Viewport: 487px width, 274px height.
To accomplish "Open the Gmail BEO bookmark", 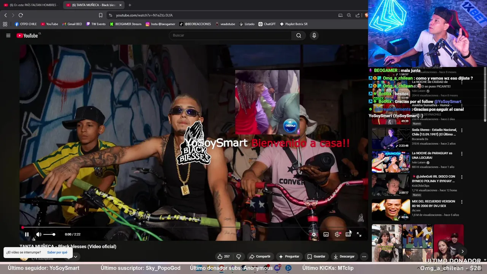I will coord(72,24).
